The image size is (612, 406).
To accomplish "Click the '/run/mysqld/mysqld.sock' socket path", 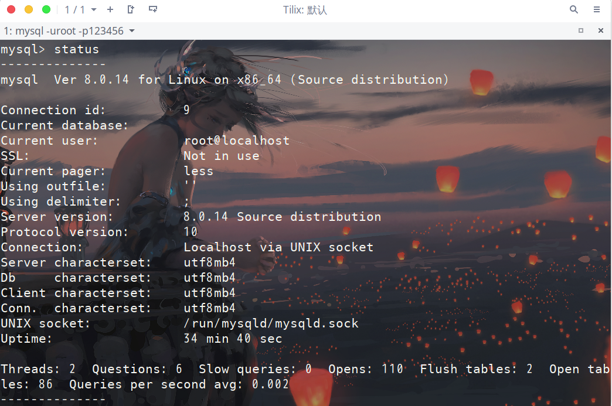I will coord(271,323).
